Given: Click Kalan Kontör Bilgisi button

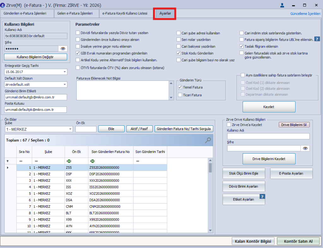Looking at the screenshot, I should pyautogui.click(x=253, y=241).
